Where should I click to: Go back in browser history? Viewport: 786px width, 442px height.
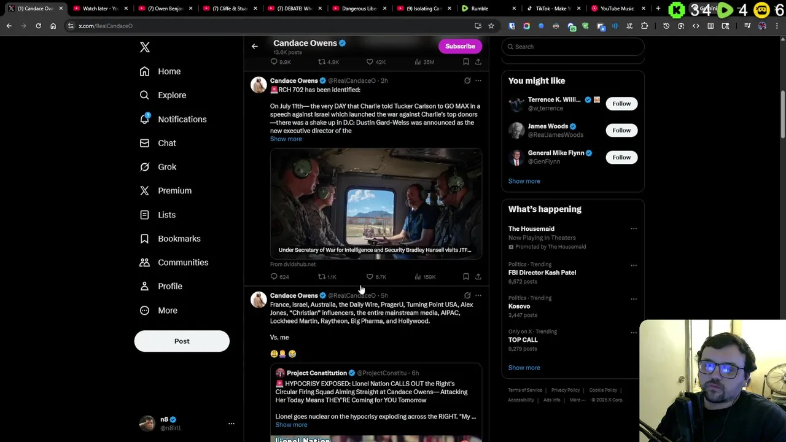[9, 26]
